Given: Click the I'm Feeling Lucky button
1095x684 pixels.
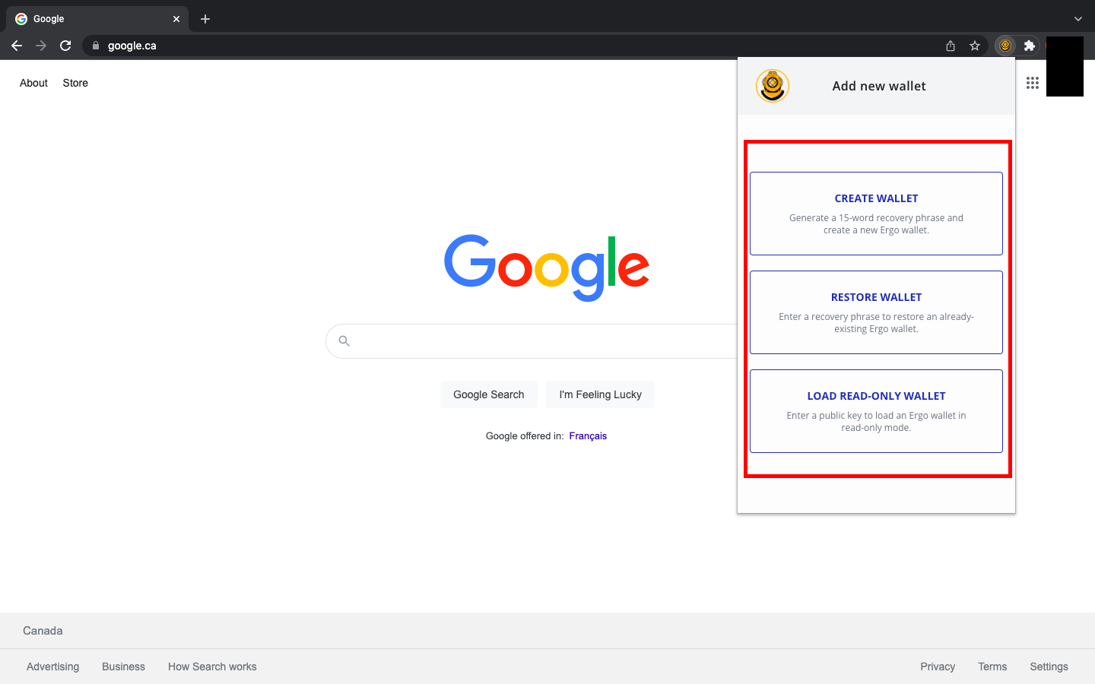Looking at the screenshot, I should point(601,394).
